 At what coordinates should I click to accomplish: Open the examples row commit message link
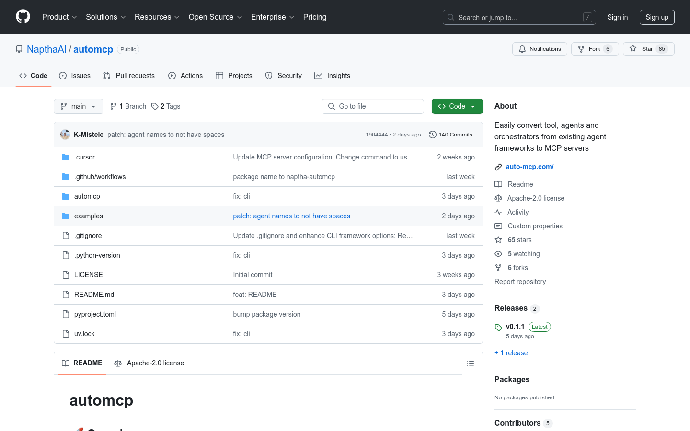(x=292, y=216)
